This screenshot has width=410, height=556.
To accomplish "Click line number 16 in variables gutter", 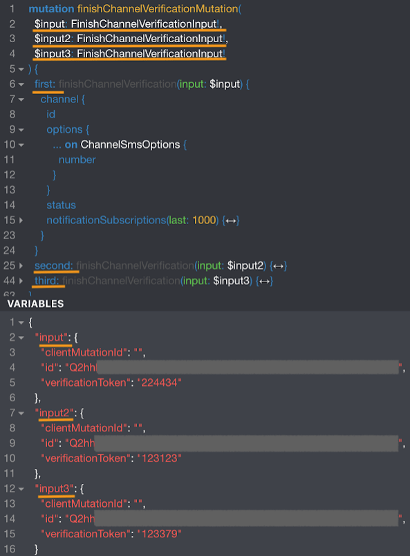I will click(x=10, y=549).
